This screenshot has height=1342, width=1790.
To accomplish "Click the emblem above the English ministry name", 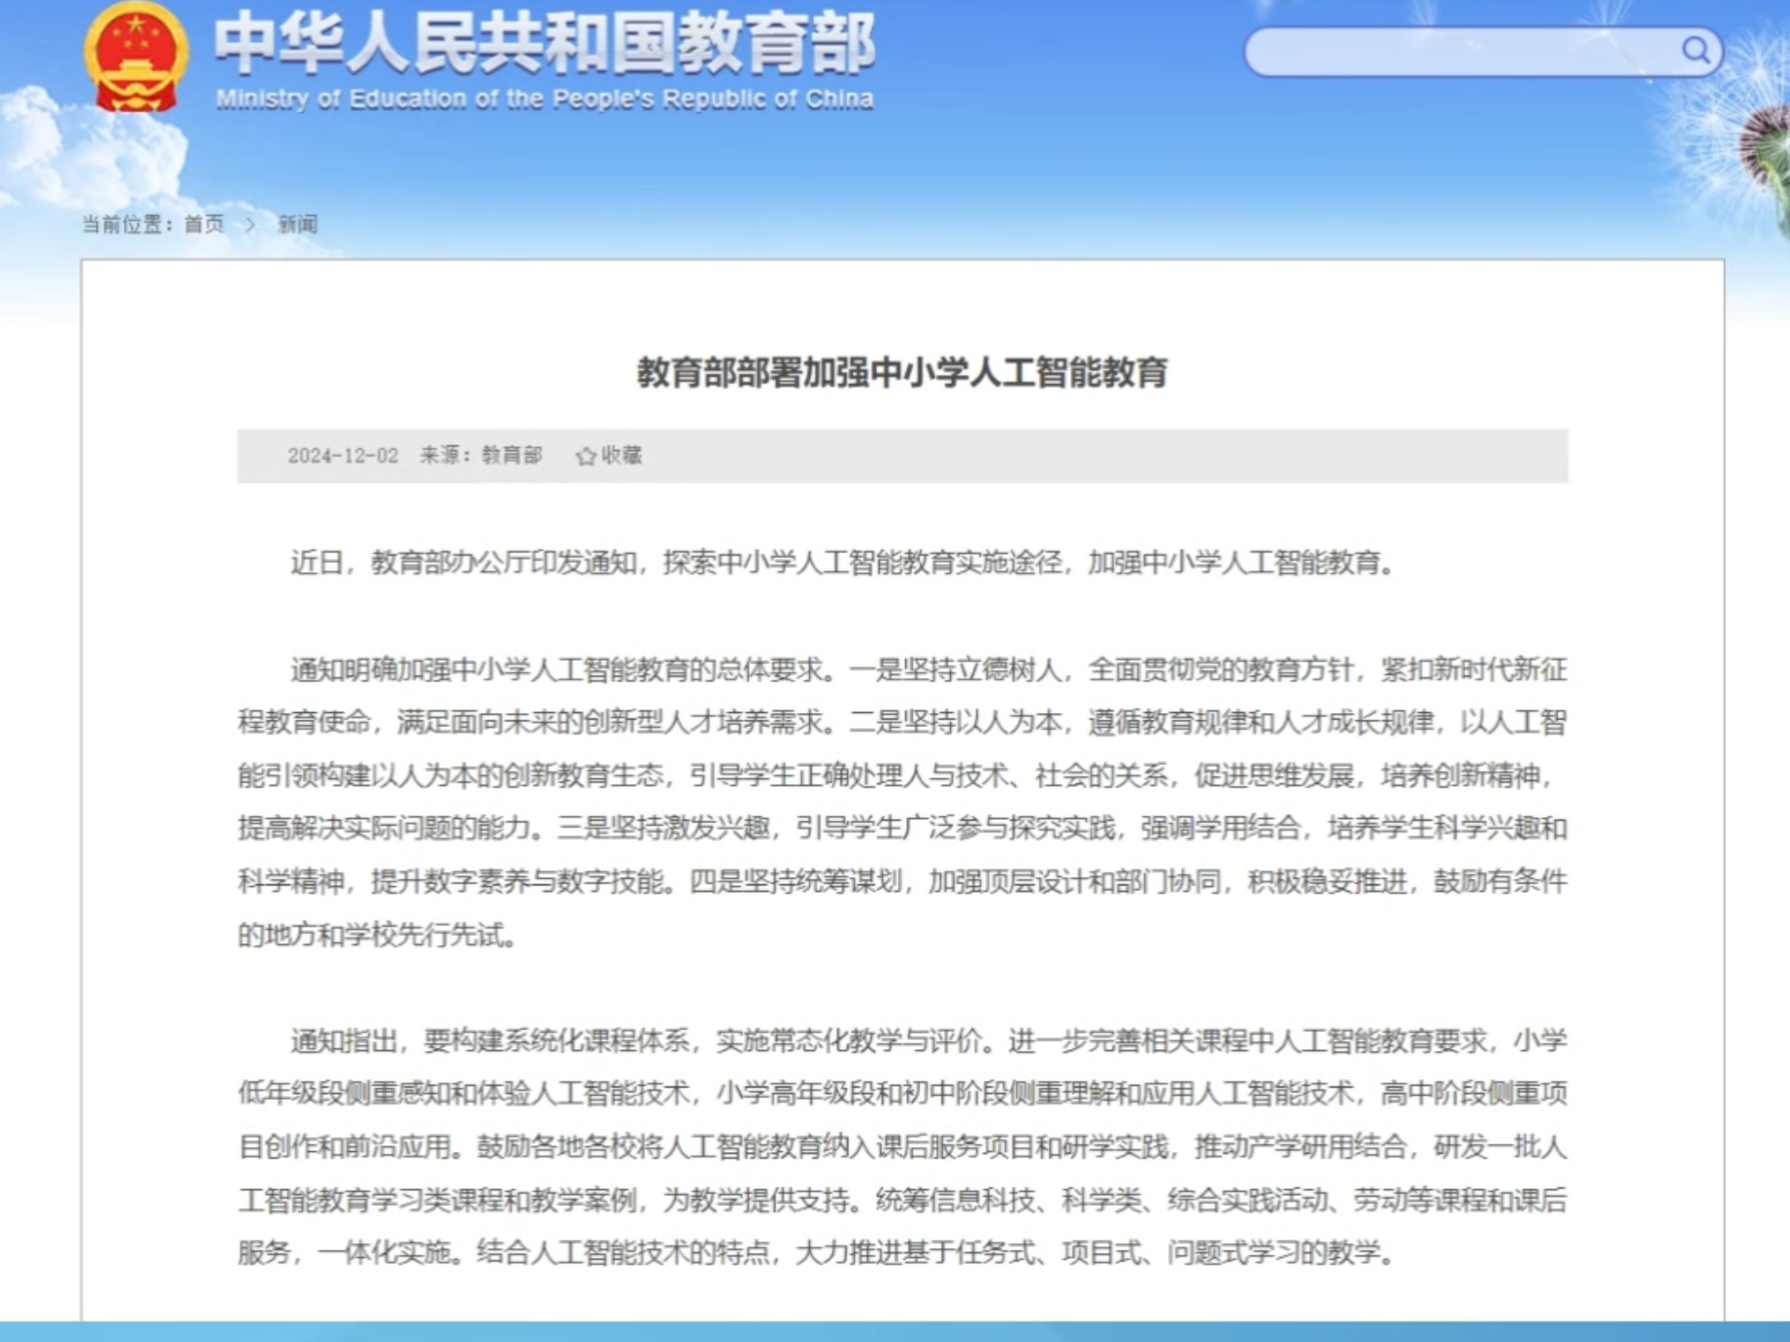I will point(136,58).
